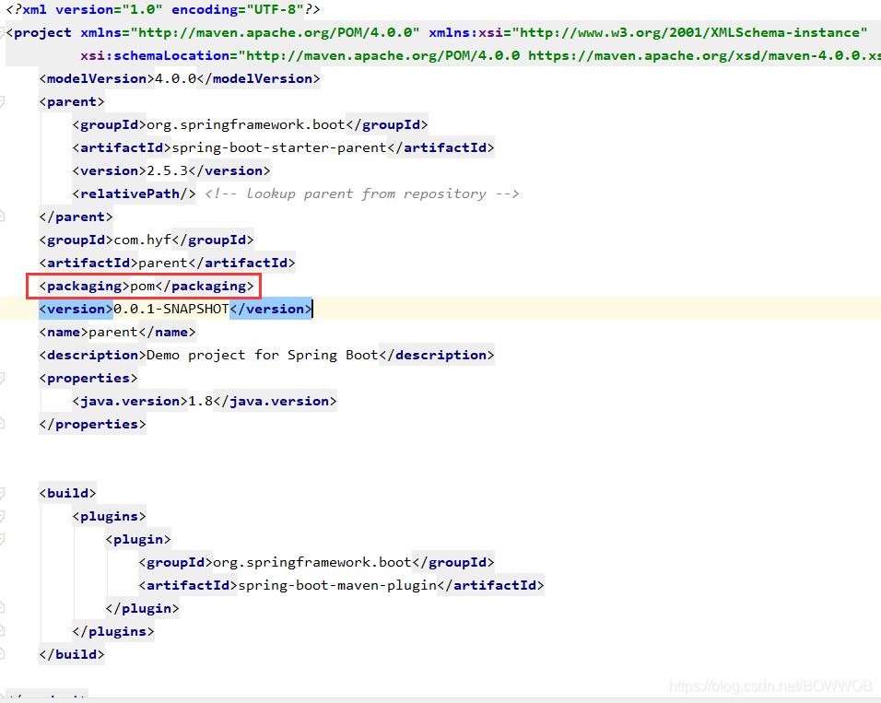Screen dimensions: 881x703
Task: Click the modelVersion value 4.0.0
Action: (x=175, y=78)
